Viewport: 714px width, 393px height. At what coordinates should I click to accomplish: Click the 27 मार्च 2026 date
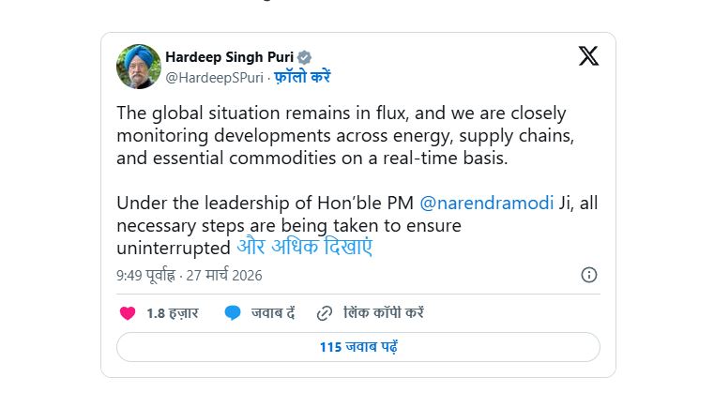(223, 276)
